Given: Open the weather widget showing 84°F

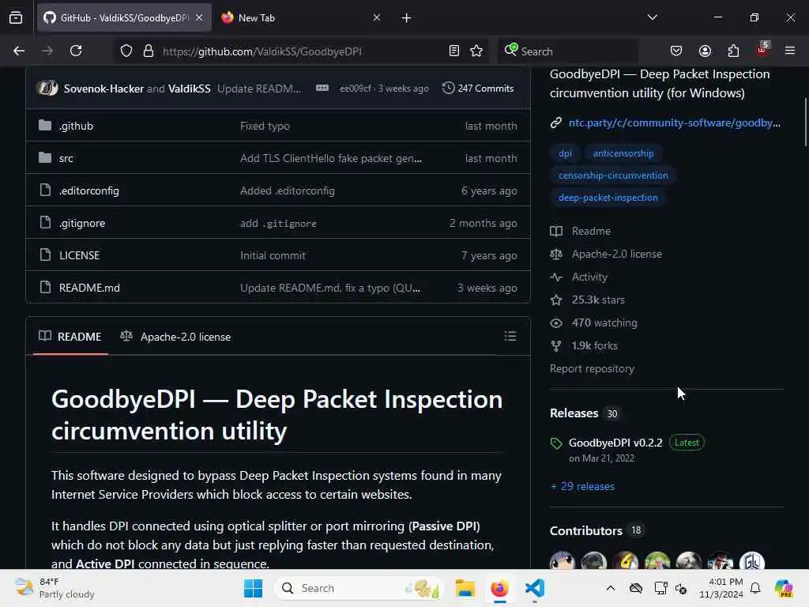Looking at the screenshot, I should [55, 588].
